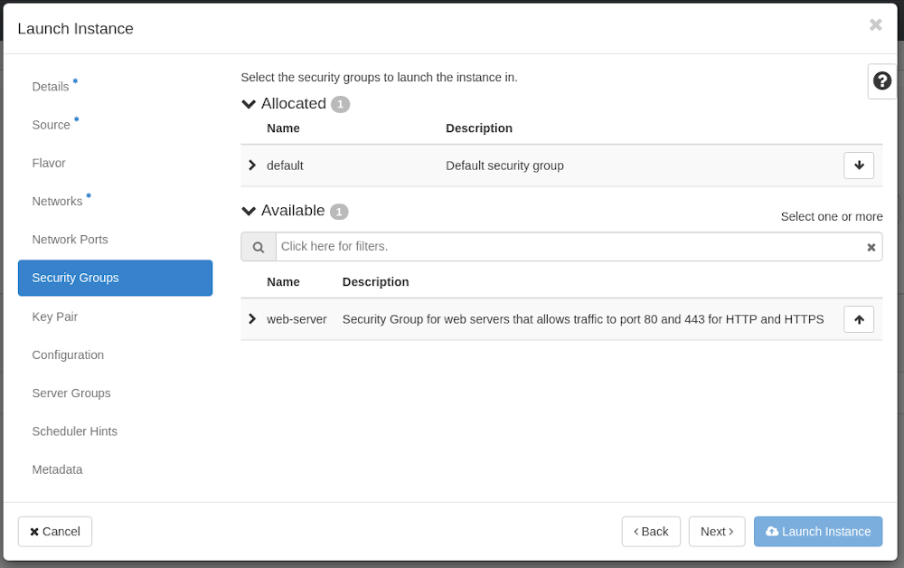Focus the 'Click here for filters' field
The image size is (904, 568).
pyautogui.click(x=570, y=247)
